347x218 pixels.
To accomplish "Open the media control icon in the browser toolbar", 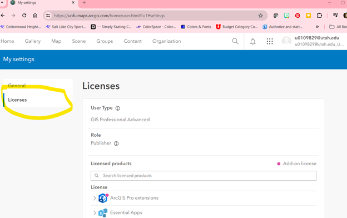I will tap(335, 15).
